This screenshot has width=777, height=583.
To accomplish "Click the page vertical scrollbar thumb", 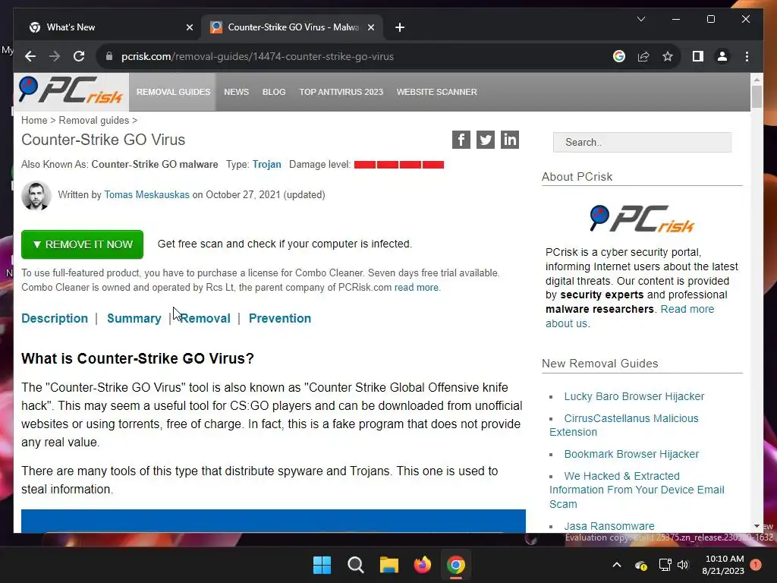I will (757, 96).
